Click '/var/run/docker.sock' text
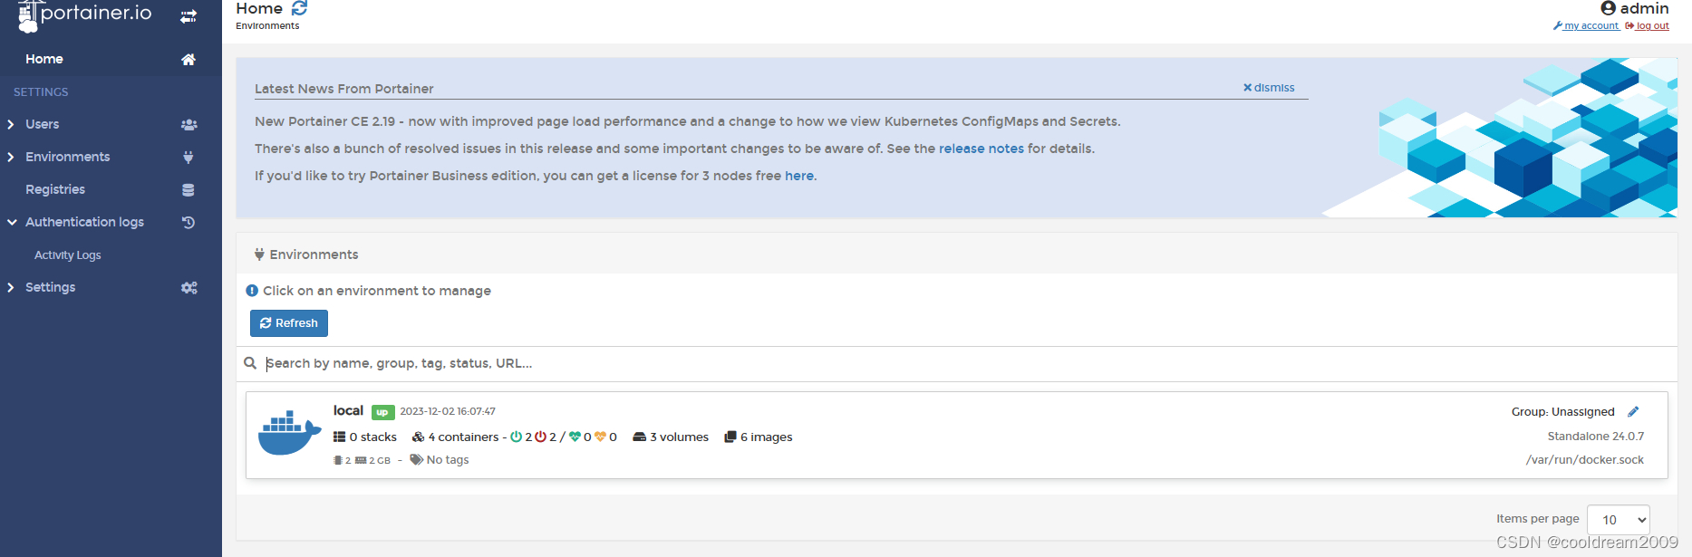1692x557 pixels. point(1585,460)
